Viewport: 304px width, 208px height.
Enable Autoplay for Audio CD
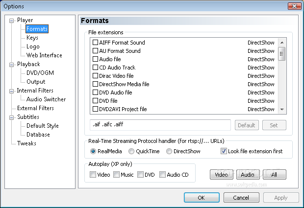[162, 175]
